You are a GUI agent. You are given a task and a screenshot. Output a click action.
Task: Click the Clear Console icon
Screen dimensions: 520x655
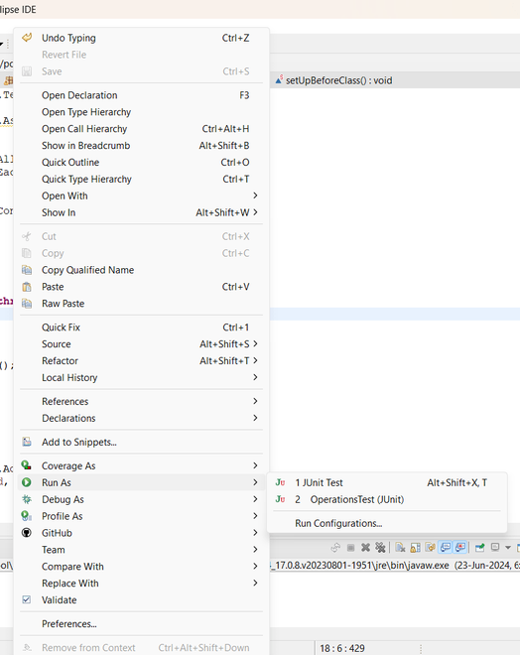[x=401, y=547]
